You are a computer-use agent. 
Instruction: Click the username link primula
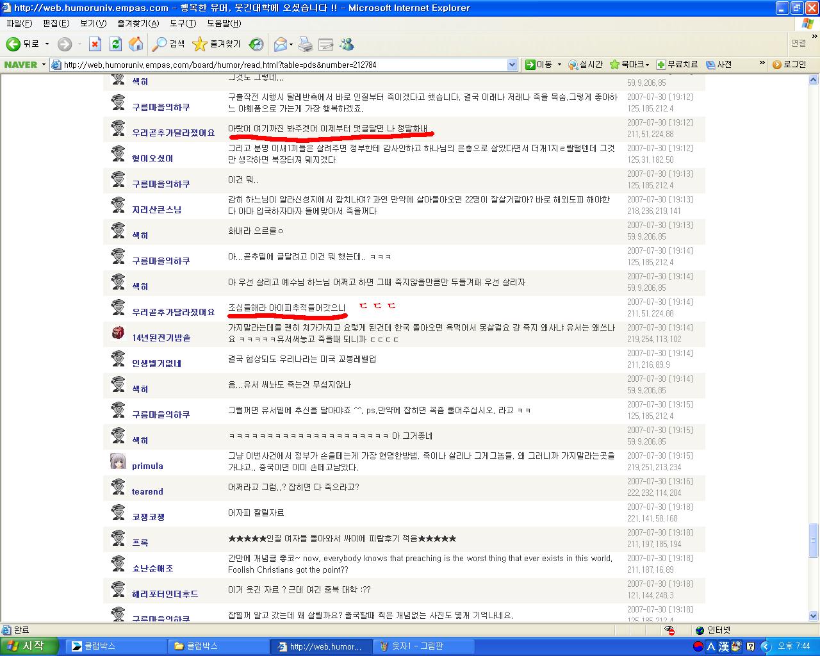pos(147,466)
